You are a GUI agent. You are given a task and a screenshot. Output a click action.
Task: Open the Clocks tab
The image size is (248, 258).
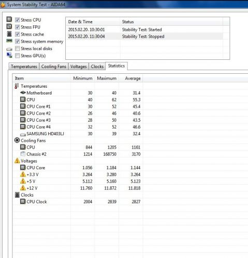coord(97,67)
